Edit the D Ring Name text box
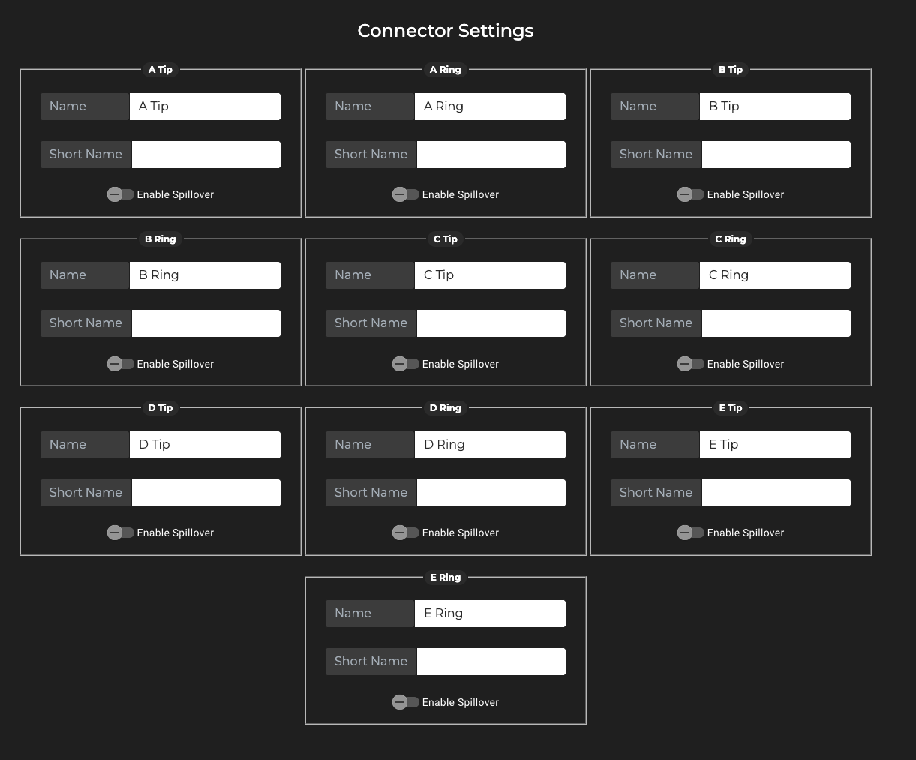This screenshot has height=760, width=916. coord(490,445)
